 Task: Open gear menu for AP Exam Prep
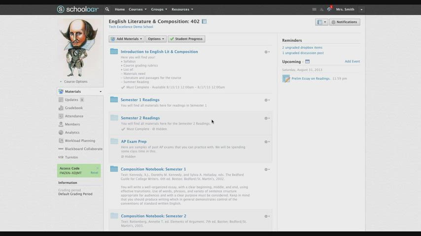pyautogui.click(x=267, y=142)
